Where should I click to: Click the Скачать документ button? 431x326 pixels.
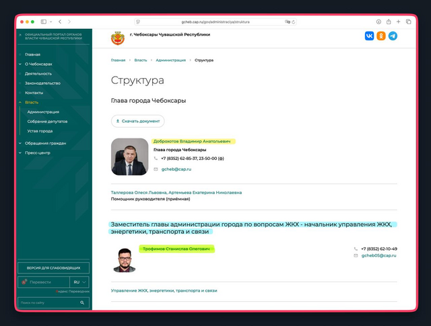tap(138, 121)
